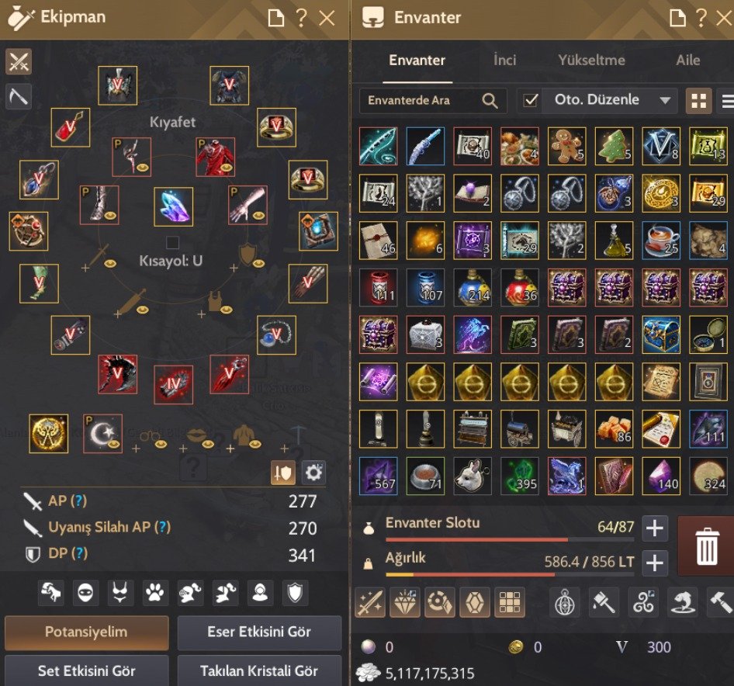This screenshot has height=686, width=734.
Task: Toggle the Oto. Düzenle checkbox
Action: click(531, 100)
